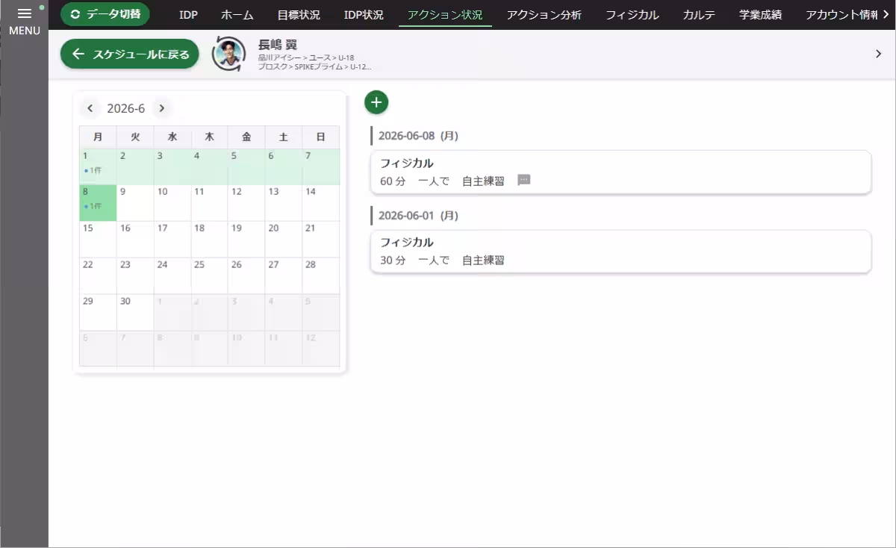Image resolution: width=896 pixels, height=548 pixels.
Task: Click the データ切替 refresh button
Action: [105, 14]
